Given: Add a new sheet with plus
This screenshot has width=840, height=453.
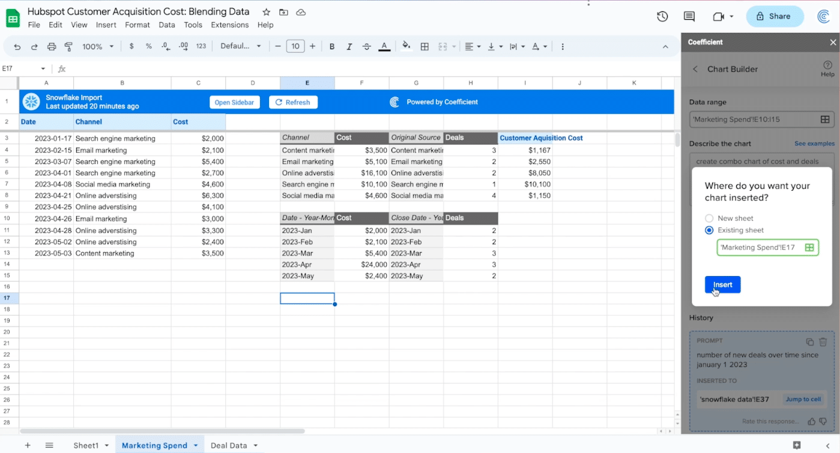Looking at the screenshot, I should click(27, 445).
